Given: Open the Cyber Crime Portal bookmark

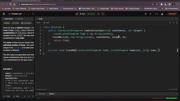Looking at the screenshot, I should 36,9.
